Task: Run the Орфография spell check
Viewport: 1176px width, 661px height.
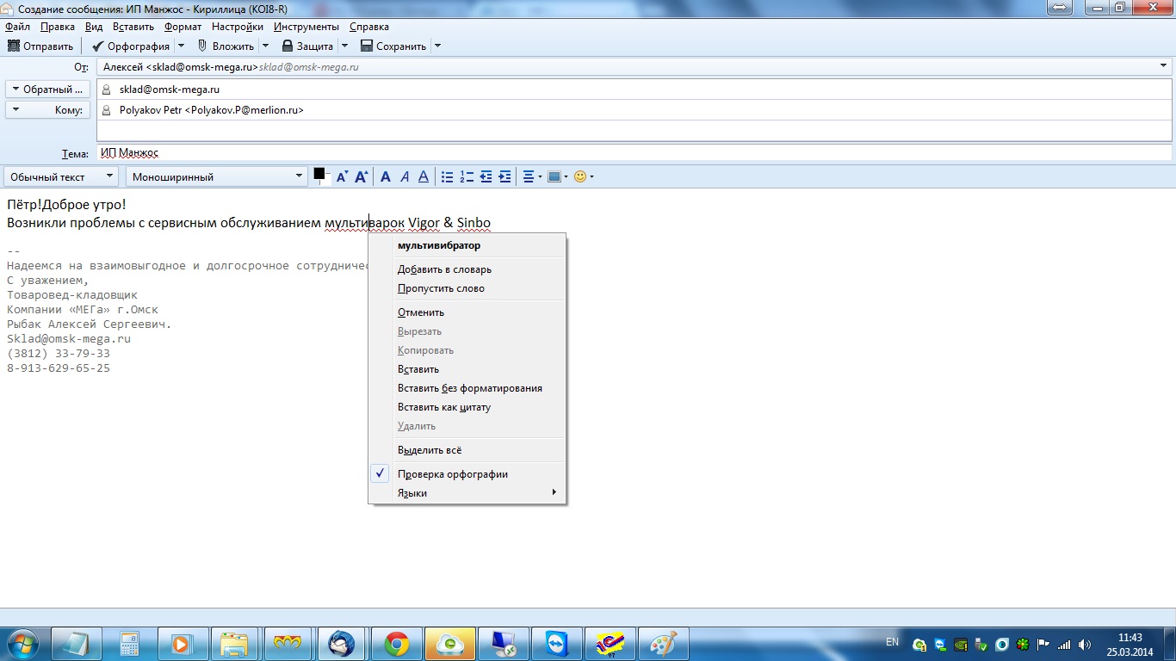Action: pyautogui.click(x=130, y=46)
